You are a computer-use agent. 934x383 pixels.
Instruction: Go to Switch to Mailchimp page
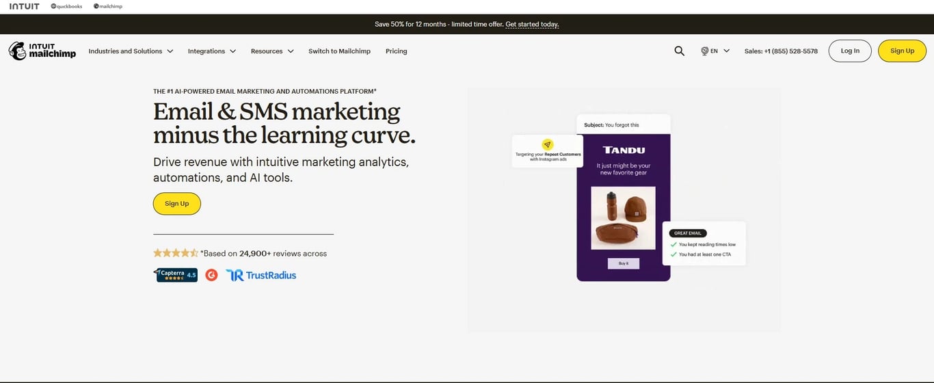[x=339, y=51]
